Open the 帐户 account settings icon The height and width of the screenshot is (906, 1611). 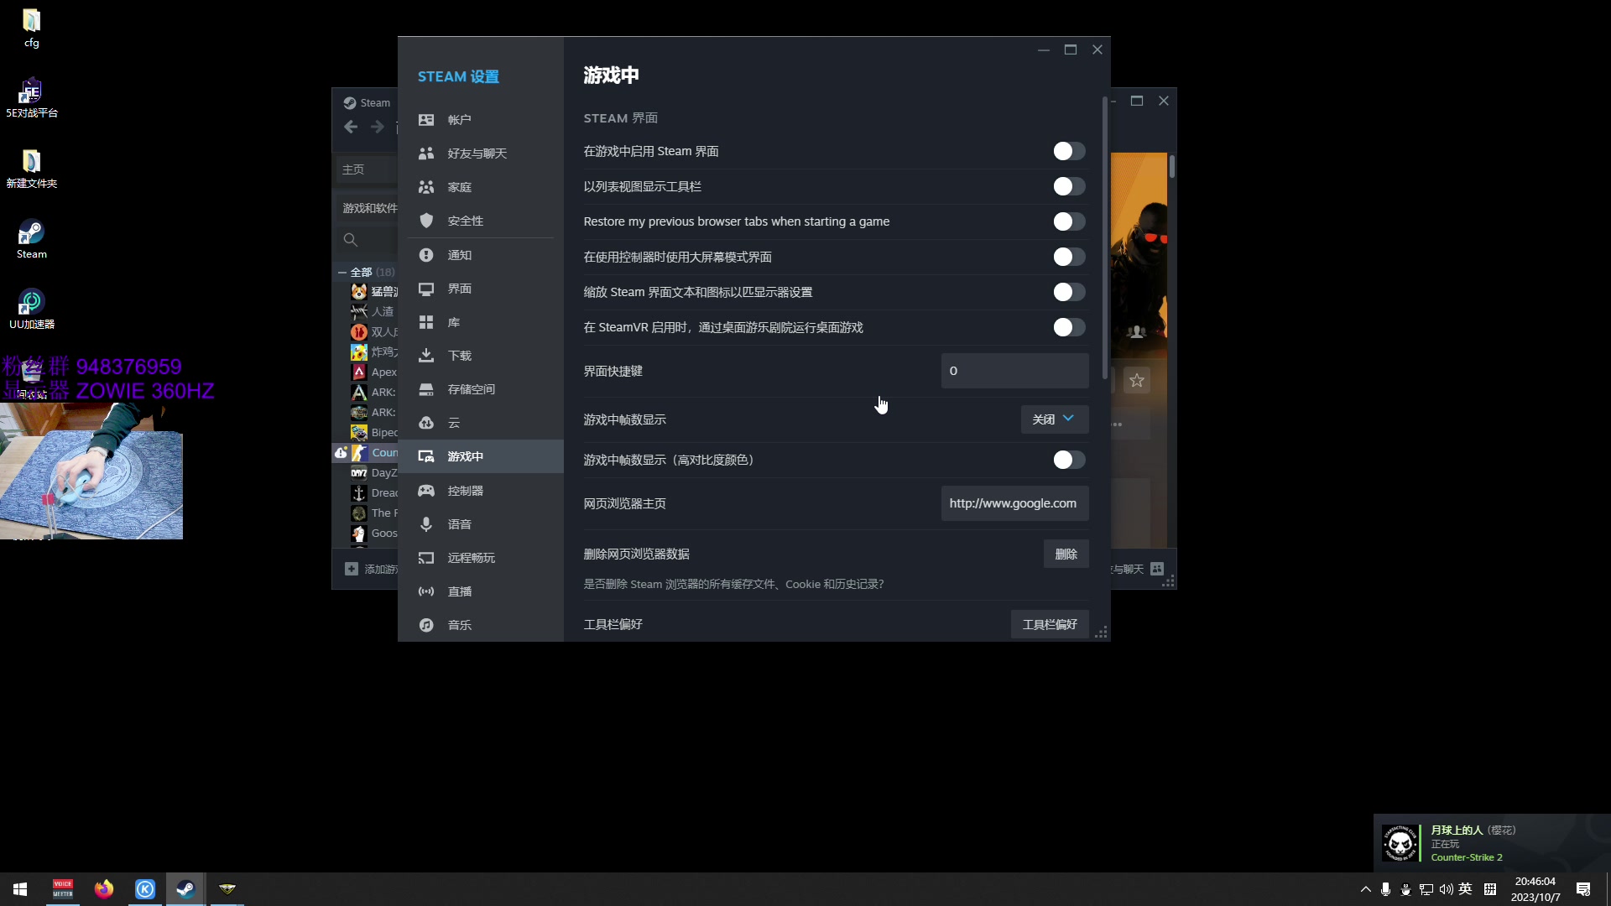click(x=426, y=120)
